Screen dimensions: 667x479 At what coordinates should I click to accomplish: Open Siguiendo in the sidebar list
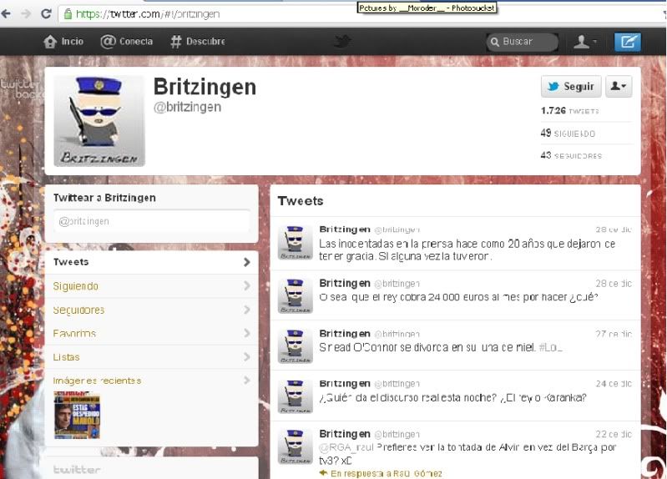pos(151,286)
